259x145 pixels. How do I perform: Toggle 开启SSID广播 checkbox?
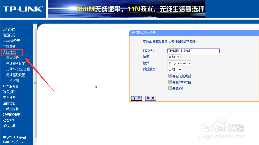click(170, 82)
